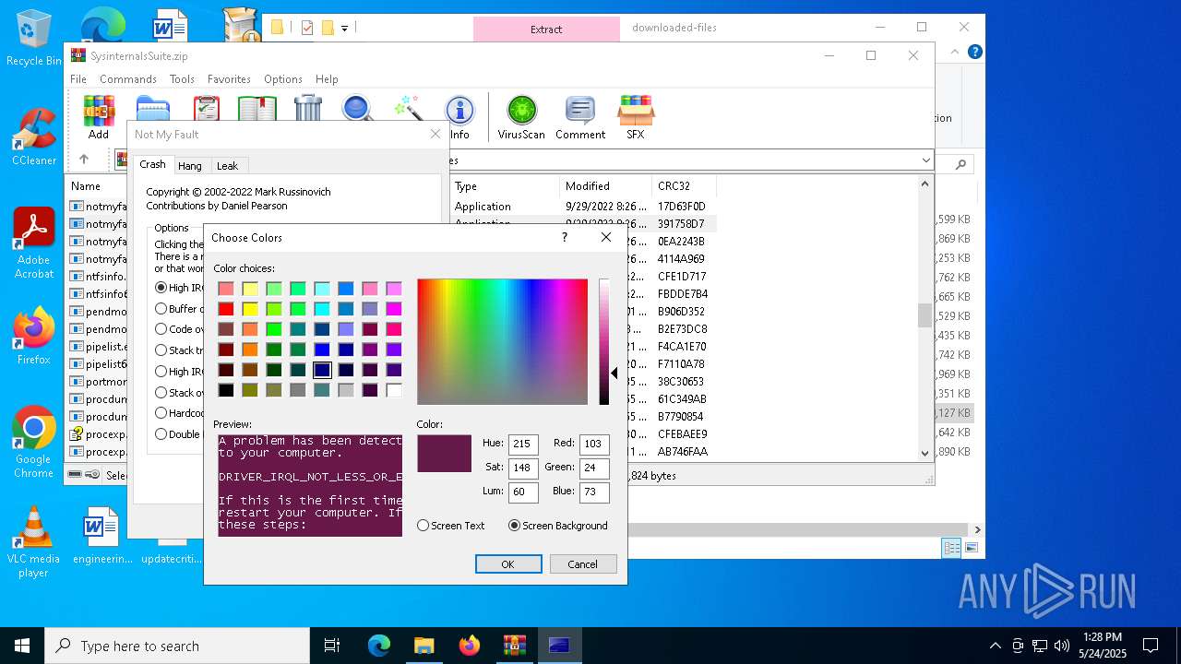This screenshot has width=1181, height=664.
Task: Show hidden icons in system tray
Action: coord(995,646)
